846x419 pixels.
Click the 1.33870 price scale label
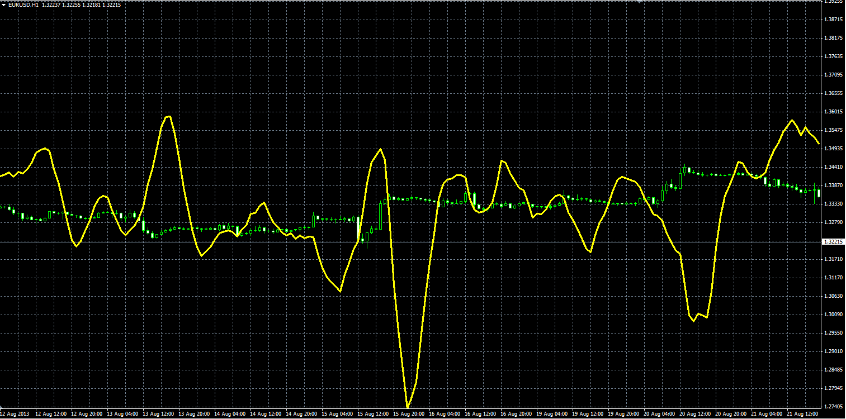pyautogui.click(x=833, y=185)
